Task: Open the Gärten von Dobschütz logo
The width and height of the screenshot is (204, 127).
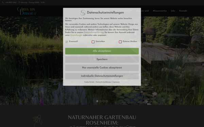Action: coord(27,11)
